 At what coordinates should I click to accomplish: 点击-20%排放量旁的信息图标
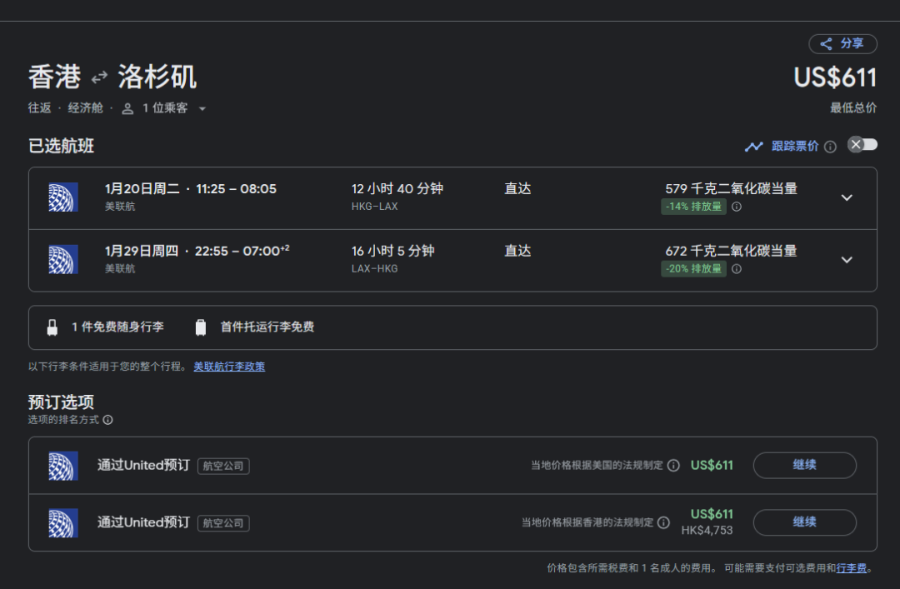[x=737, y=269]
